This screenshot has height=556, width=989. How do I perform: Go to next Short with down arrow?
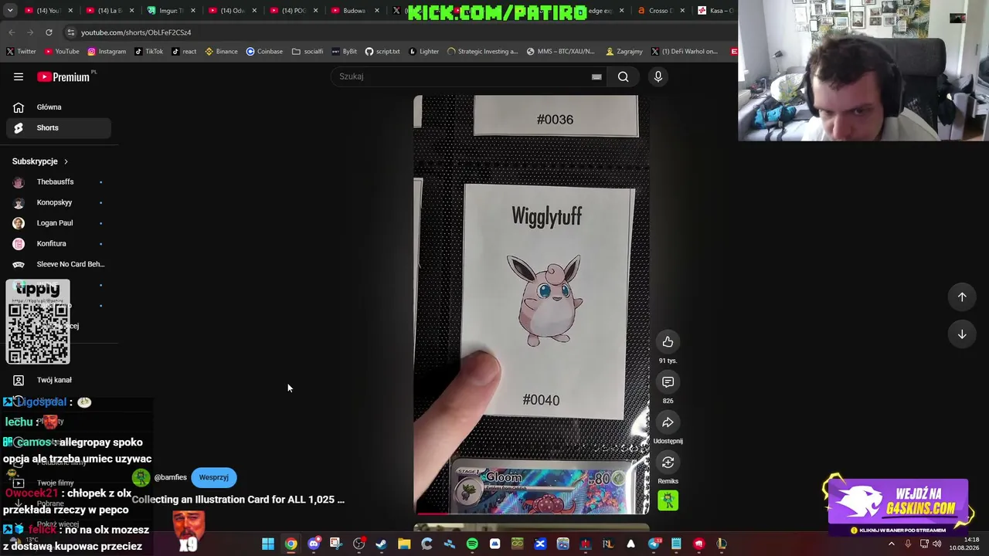click(x=962, y=334)
